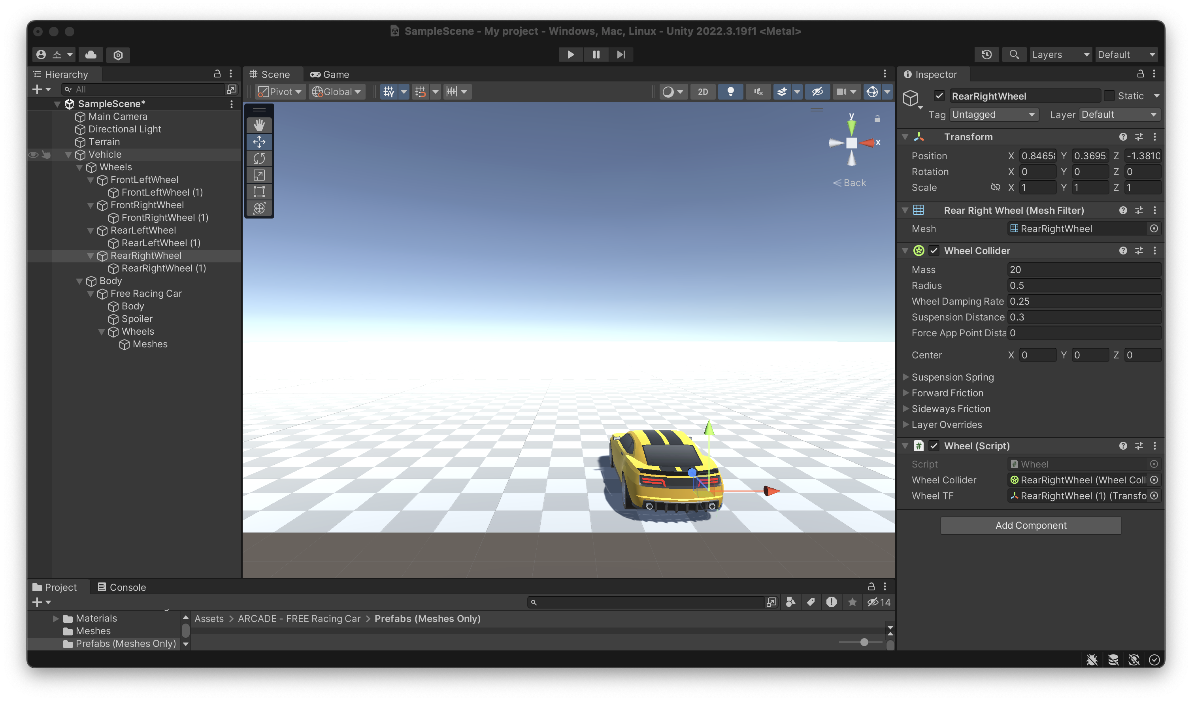Open the Undo History icon
1192x701 pixels.
986,55
